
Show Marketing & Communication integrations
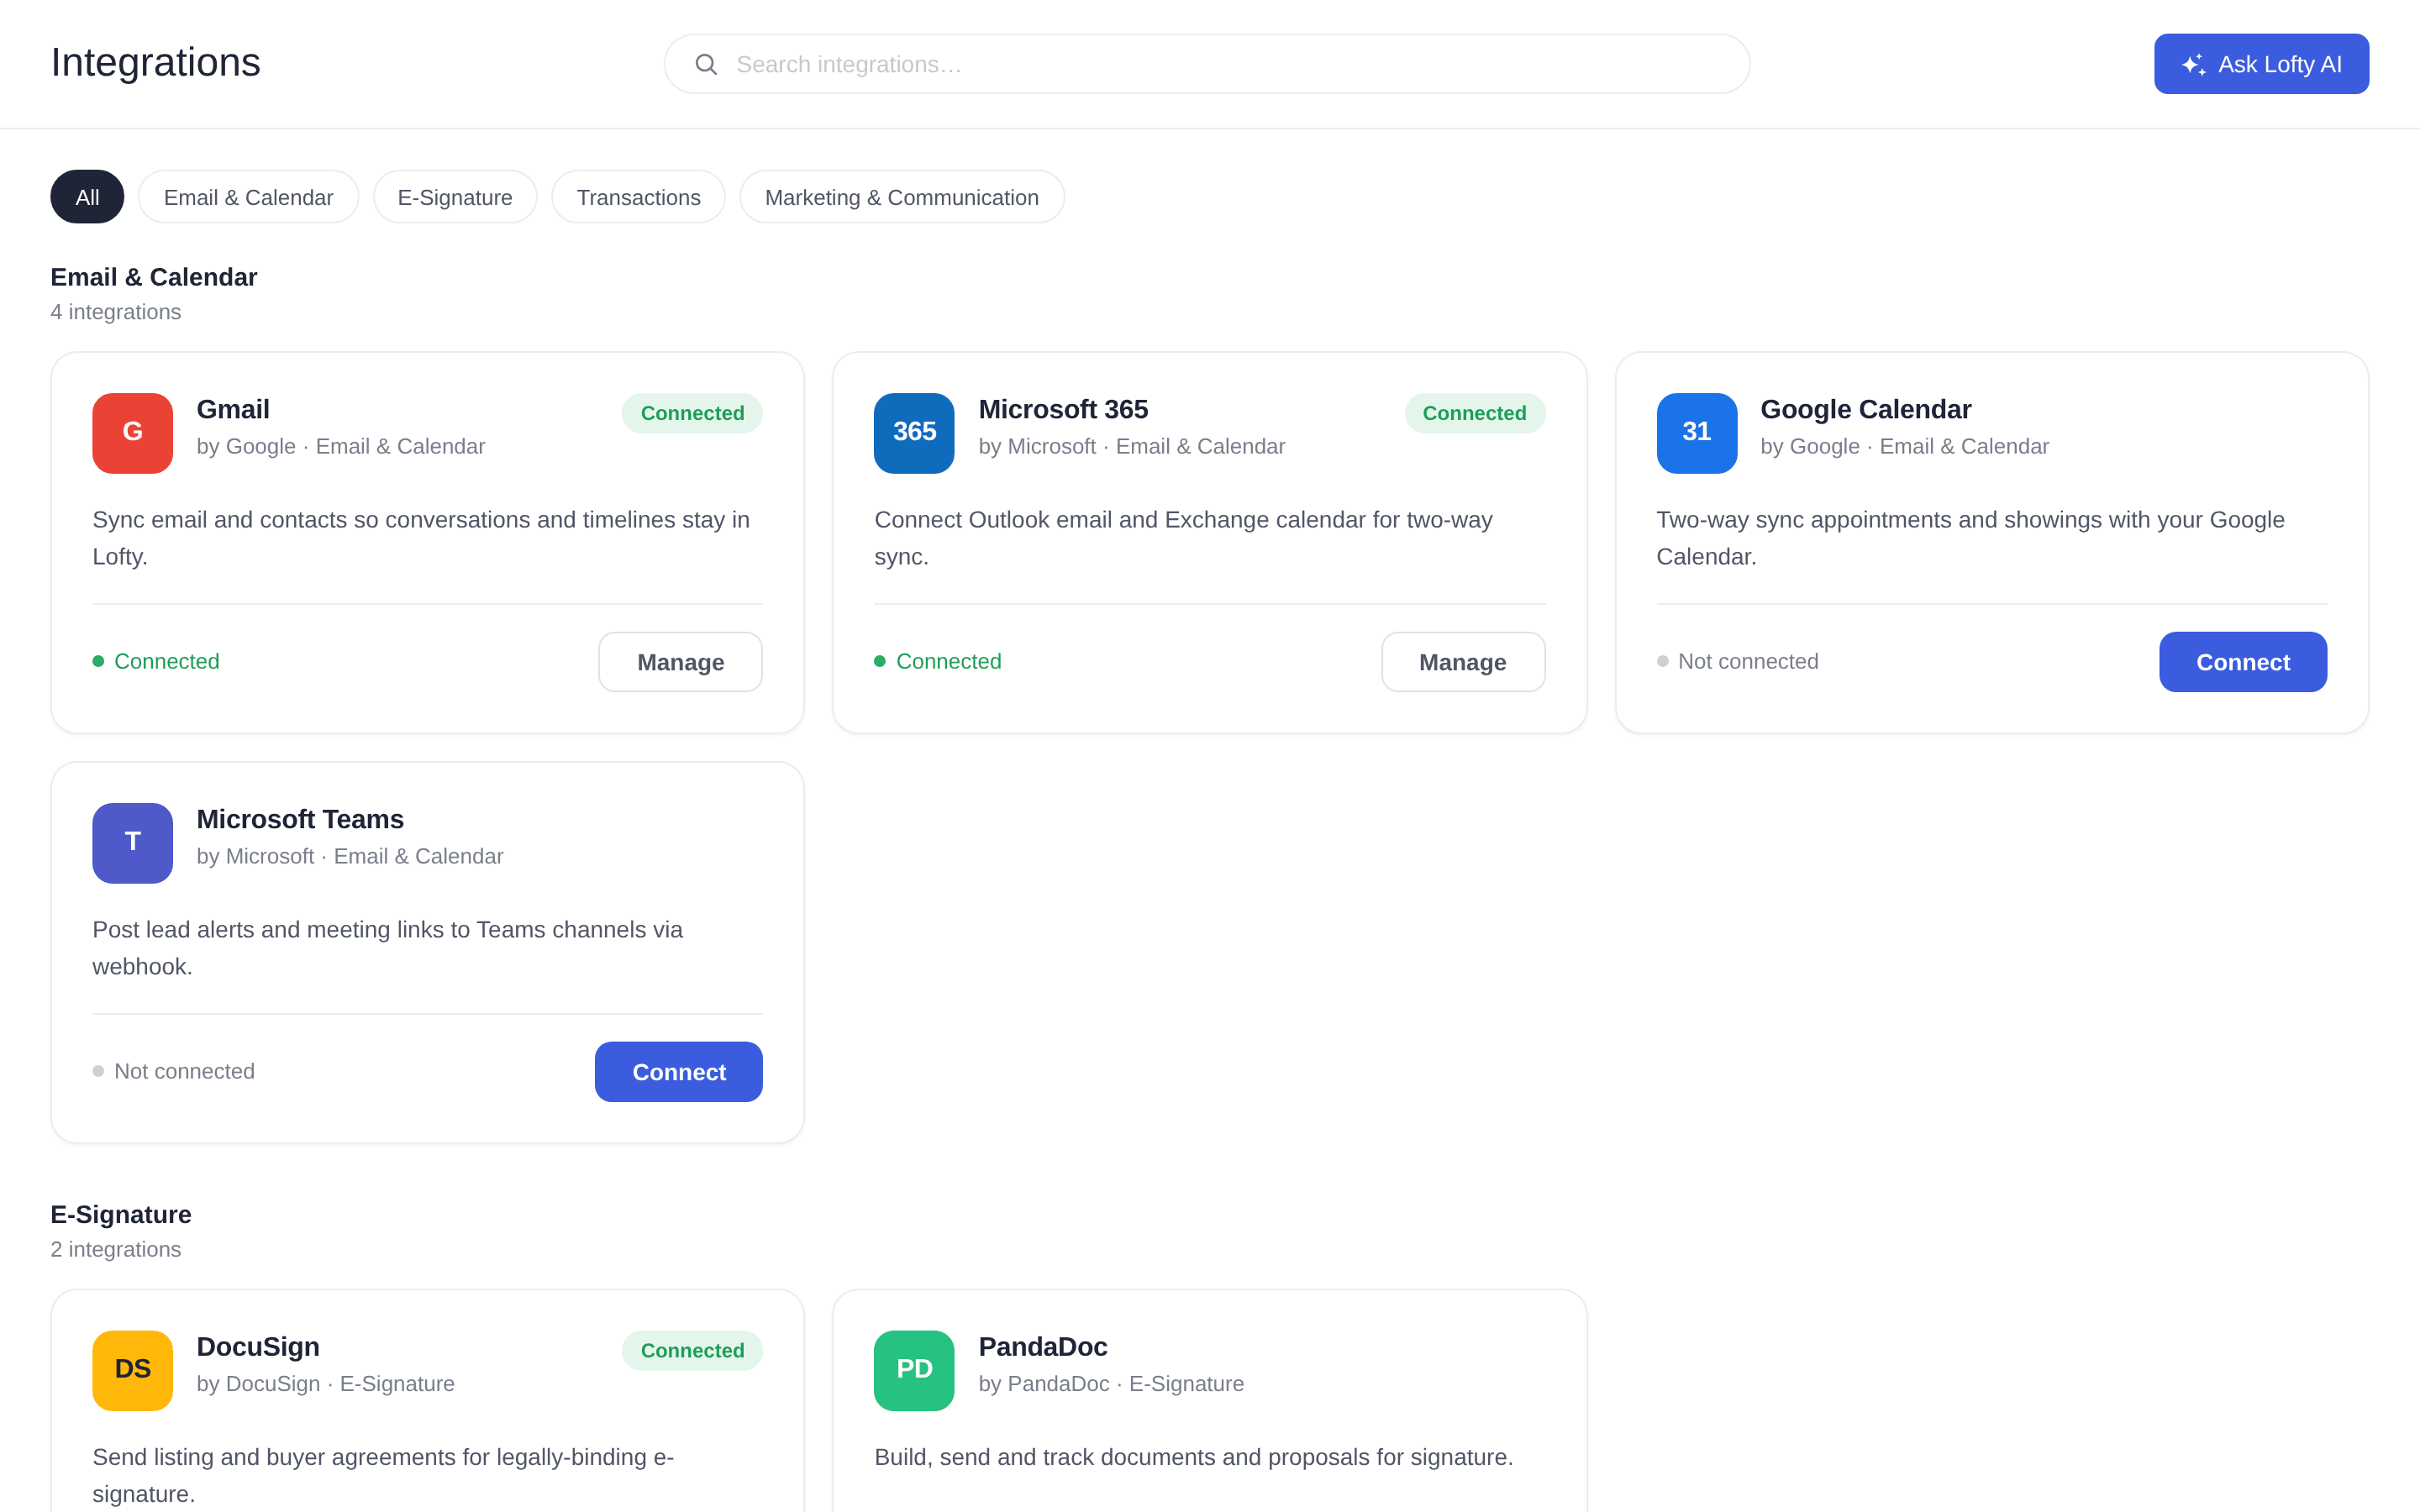coord(902,197)
